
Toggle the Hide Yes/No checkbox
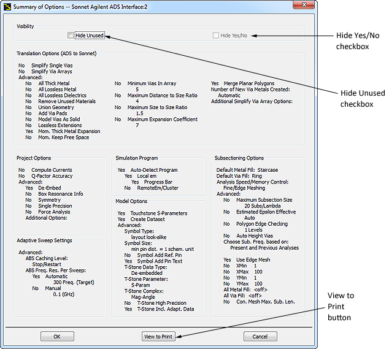[x=215, y=36]
